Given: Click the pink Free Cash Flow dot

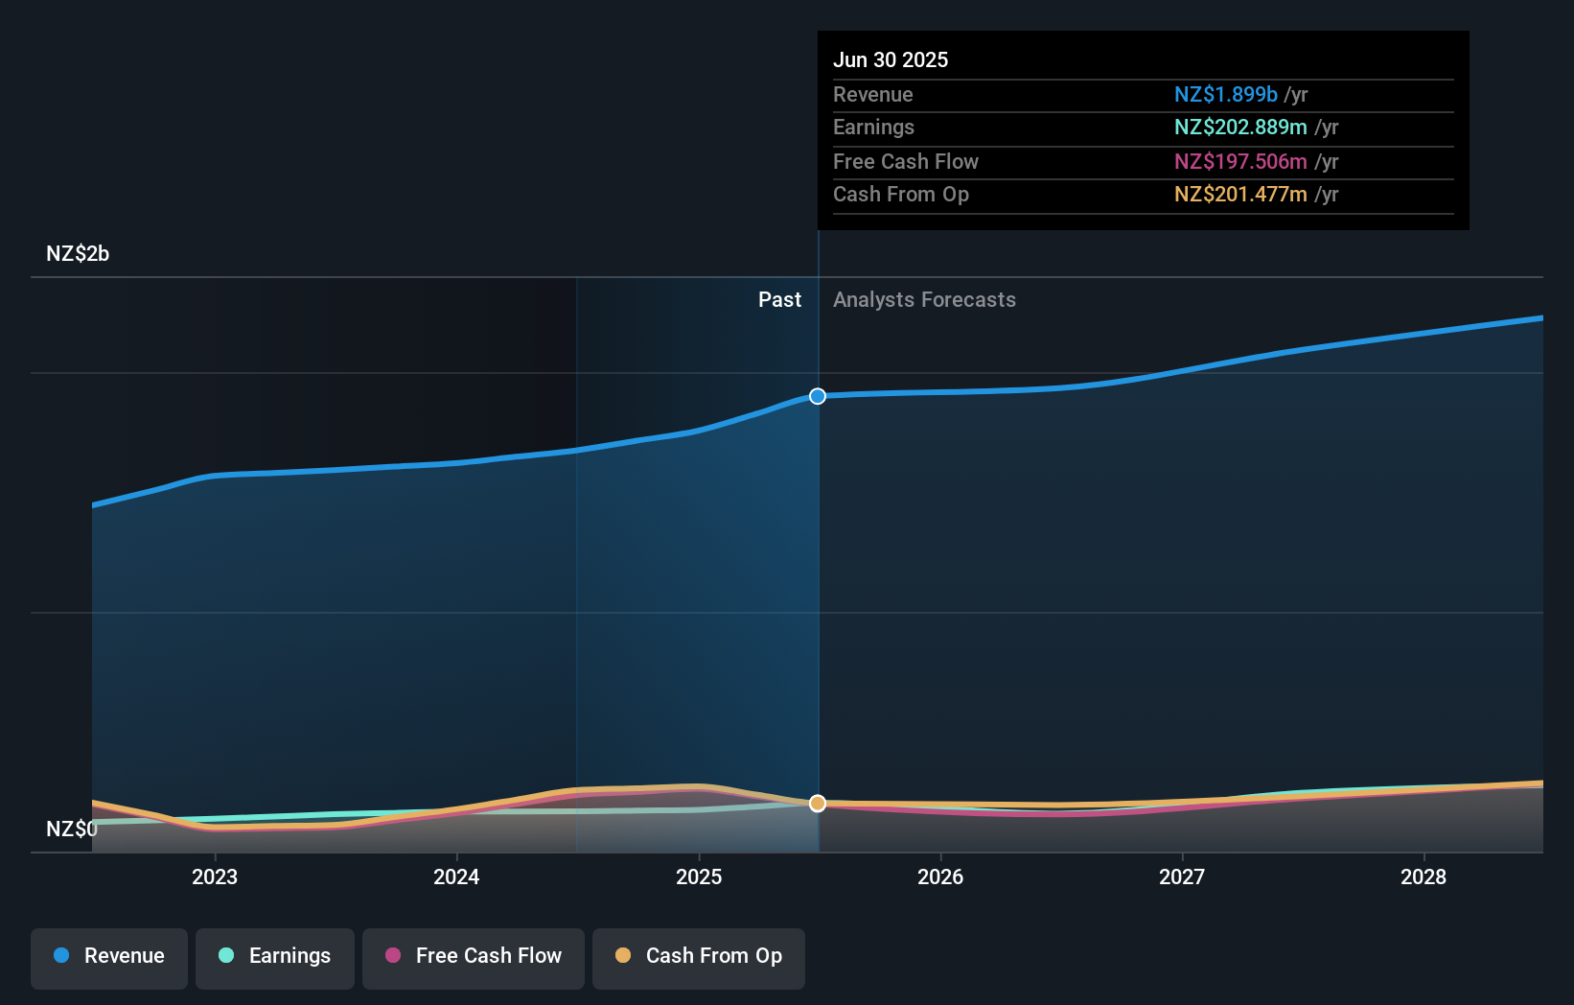Looking at the screenshot, I should coord(390,956).
